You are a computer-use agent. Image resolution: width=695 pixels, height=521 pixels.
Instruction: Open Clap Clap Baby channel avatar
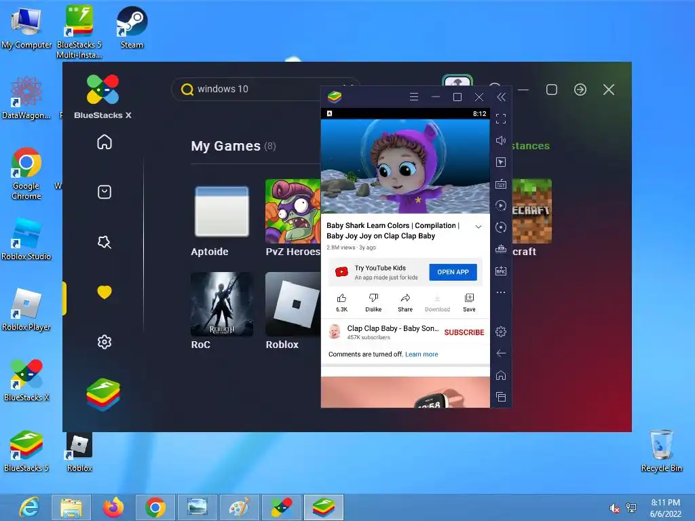click(335, 331)
